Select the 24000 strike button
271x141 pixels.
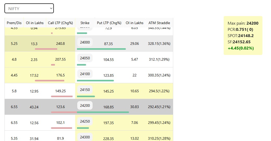[85, 42]
